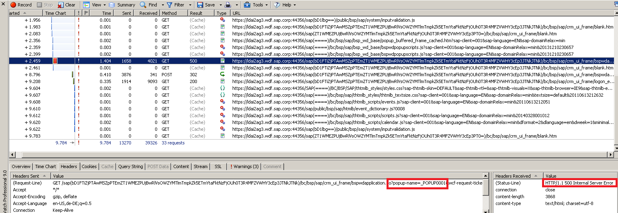The image size is (618, 213).
Task: Open the Stream tab
Action: 201,166
